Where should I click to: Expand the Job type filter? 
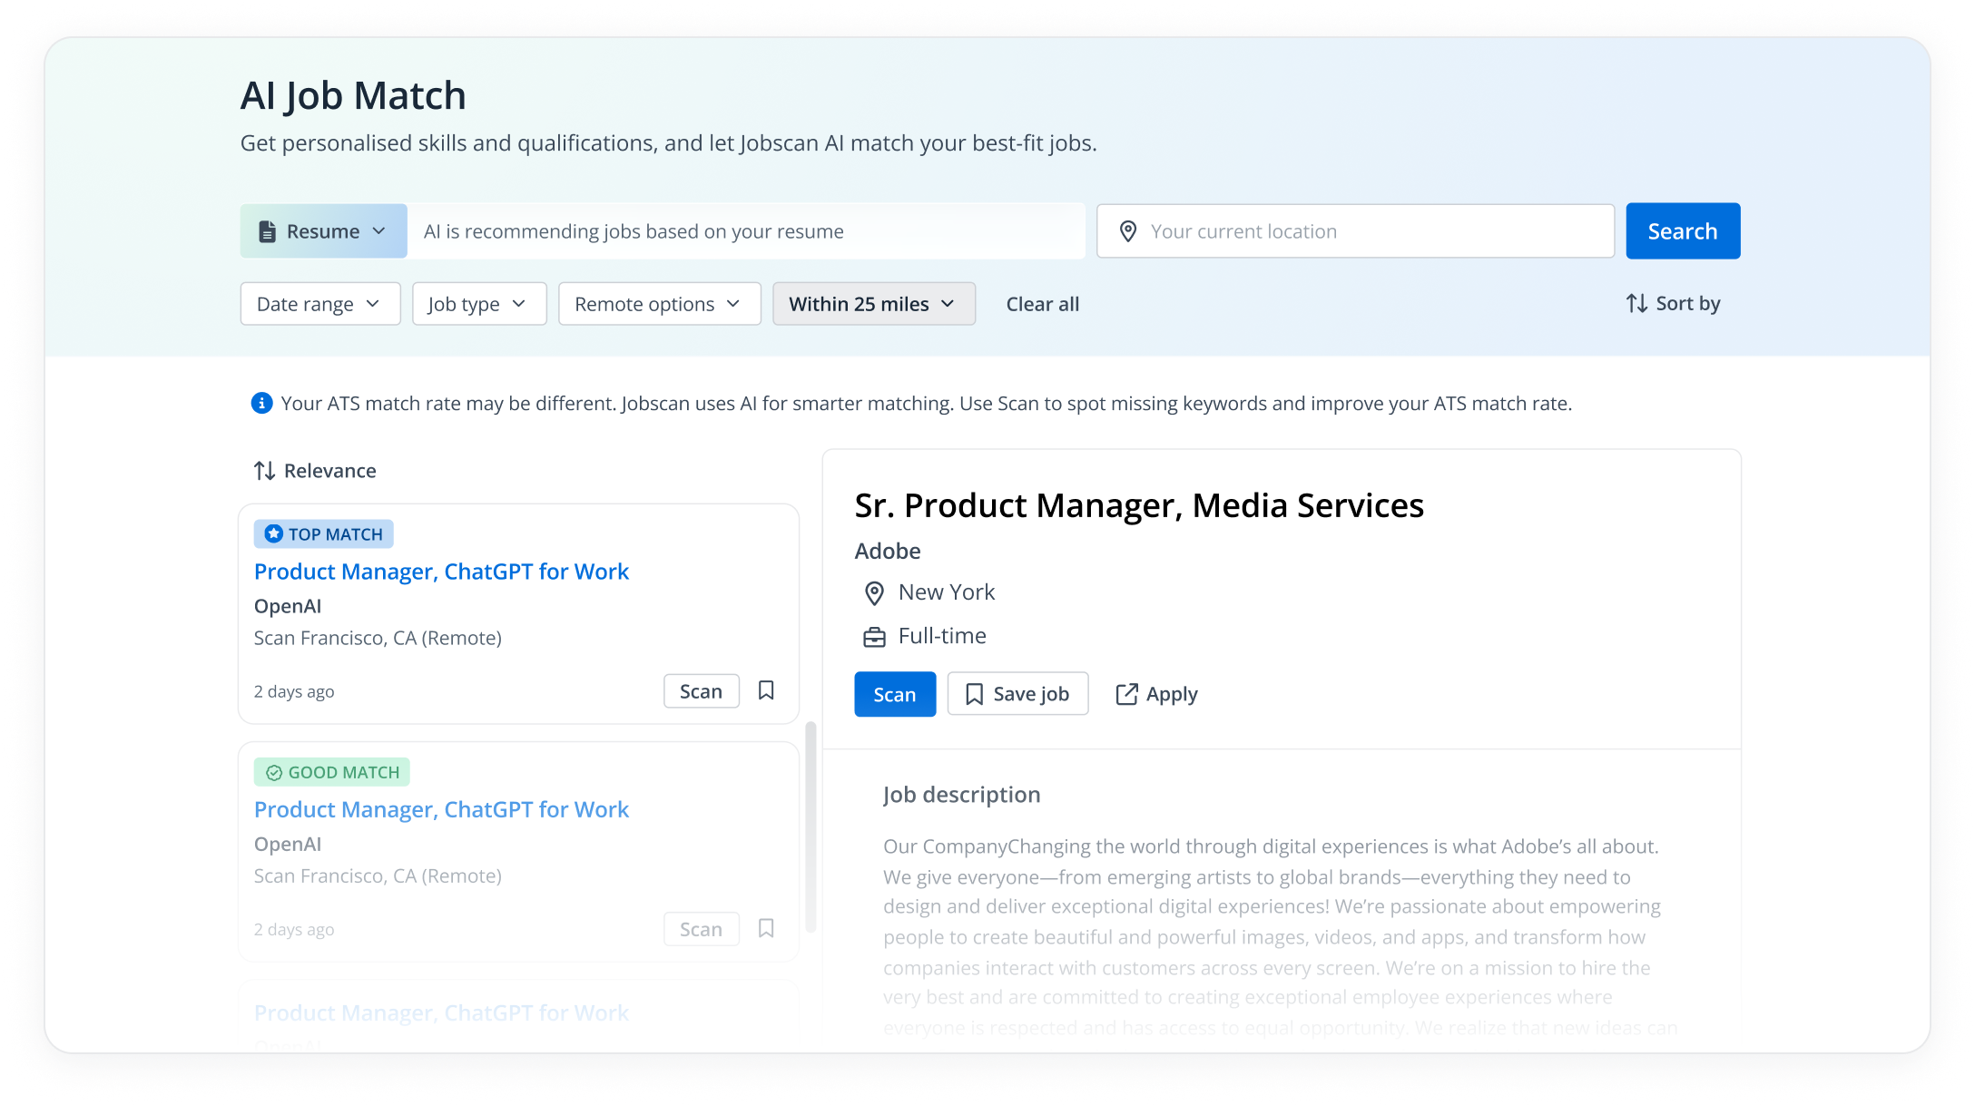point(479,304)
